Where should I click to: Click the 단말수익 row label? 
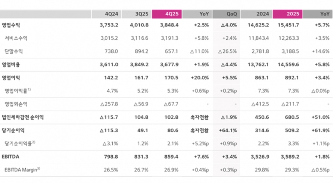point(14,51)
